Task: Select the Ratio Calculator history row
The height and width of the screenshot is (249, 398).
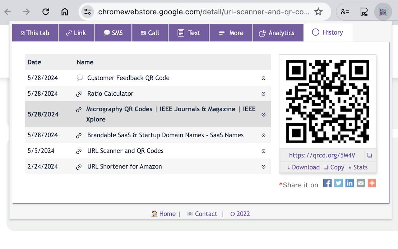Action: pos(148,93)
